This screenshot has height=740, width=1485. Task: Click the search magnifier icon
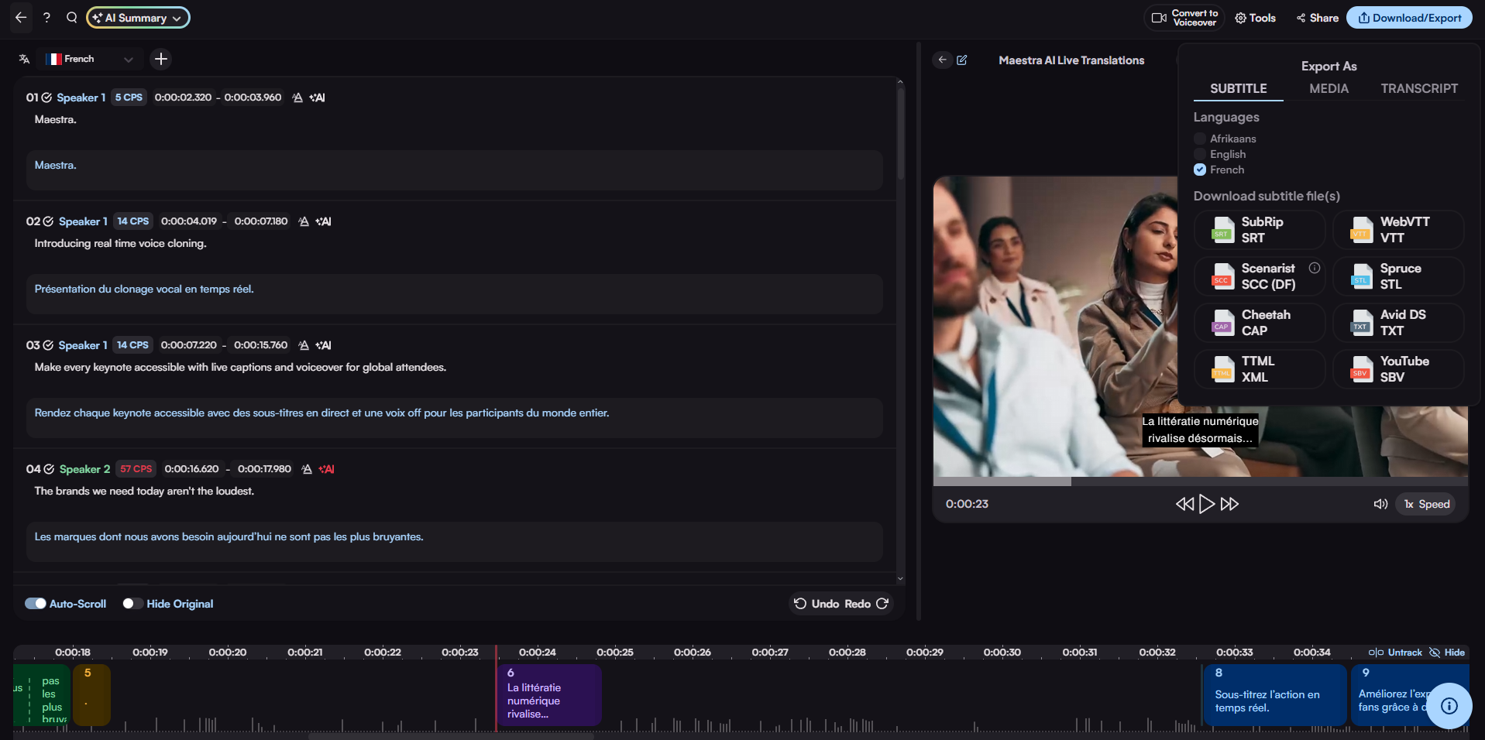pyautogui.click(x=71, y=18)
